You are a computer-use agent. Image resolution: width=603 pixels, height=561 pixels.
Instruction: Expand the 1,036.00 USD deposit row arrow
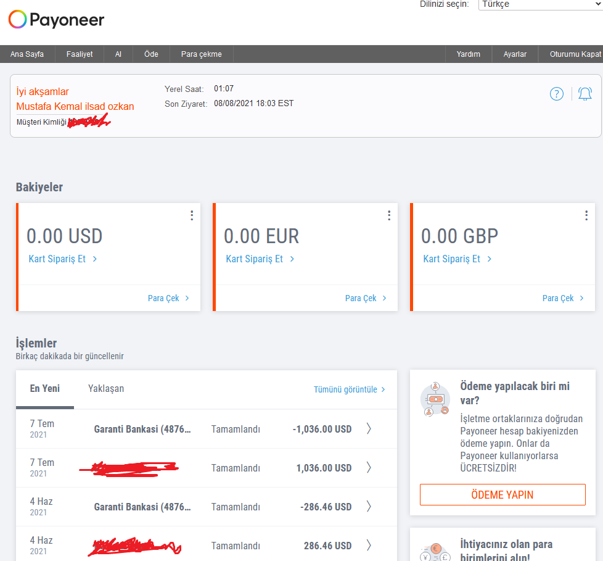tap(369, 467)
